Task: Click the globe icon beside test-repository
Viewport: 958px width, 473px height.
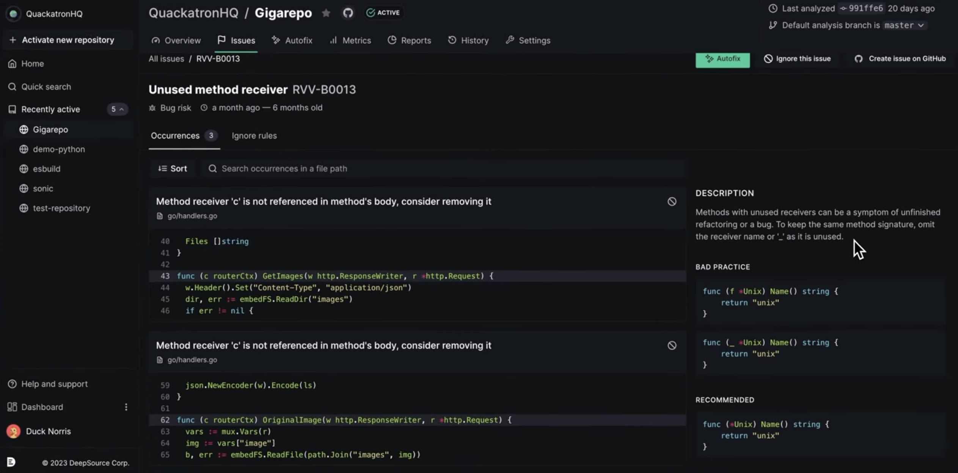Action: click(24, 208)
